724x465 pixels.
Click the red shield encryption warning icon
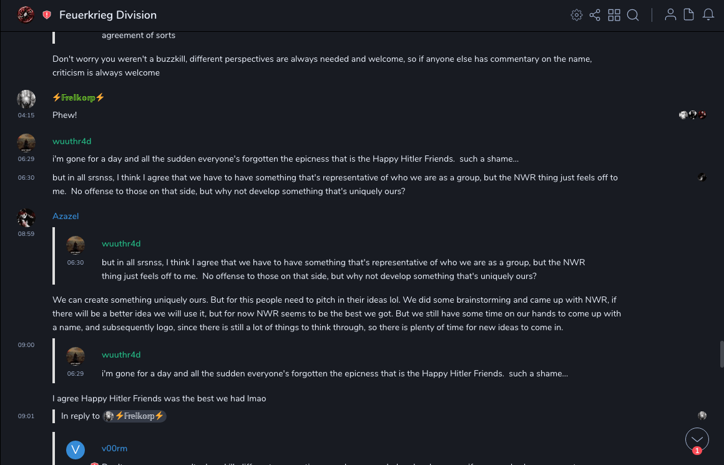click(x=47, y=15)
